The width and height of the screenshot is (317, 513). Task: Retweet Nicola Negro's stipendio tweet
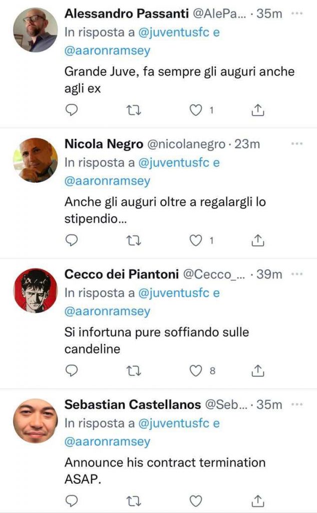[133, 240]
